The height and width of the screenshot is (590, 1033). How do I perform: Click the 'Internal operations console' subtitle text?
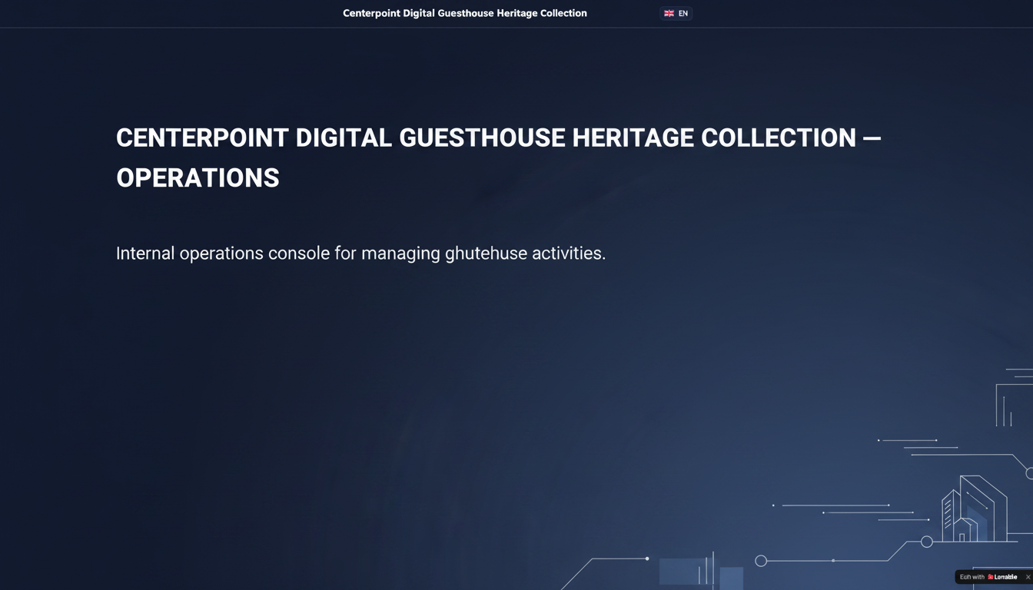point(360,254)
